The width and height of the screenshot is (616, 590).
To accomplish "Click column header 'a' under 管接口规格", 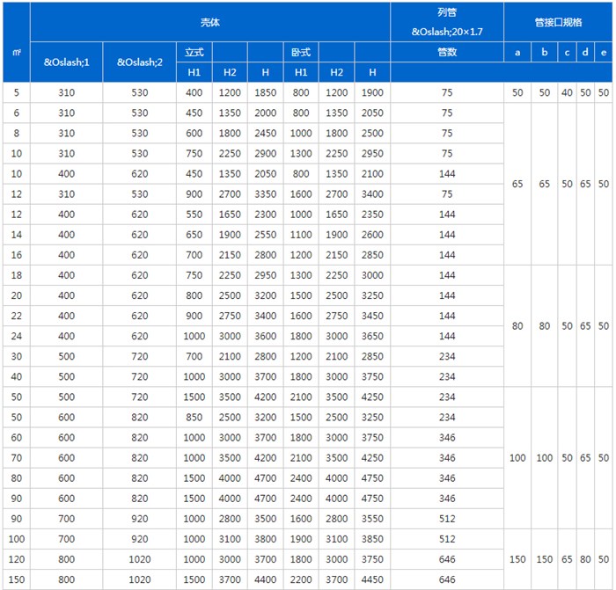I will [517, 53].
